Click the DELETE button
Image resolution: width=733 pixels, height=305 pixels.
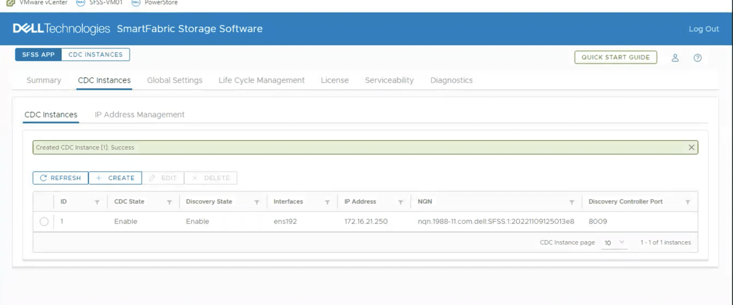point(211,178)
